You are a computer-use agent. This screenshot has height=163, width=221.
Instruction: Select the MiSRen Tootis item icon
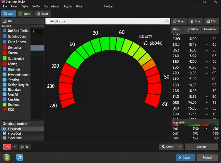tap(5, 31)
